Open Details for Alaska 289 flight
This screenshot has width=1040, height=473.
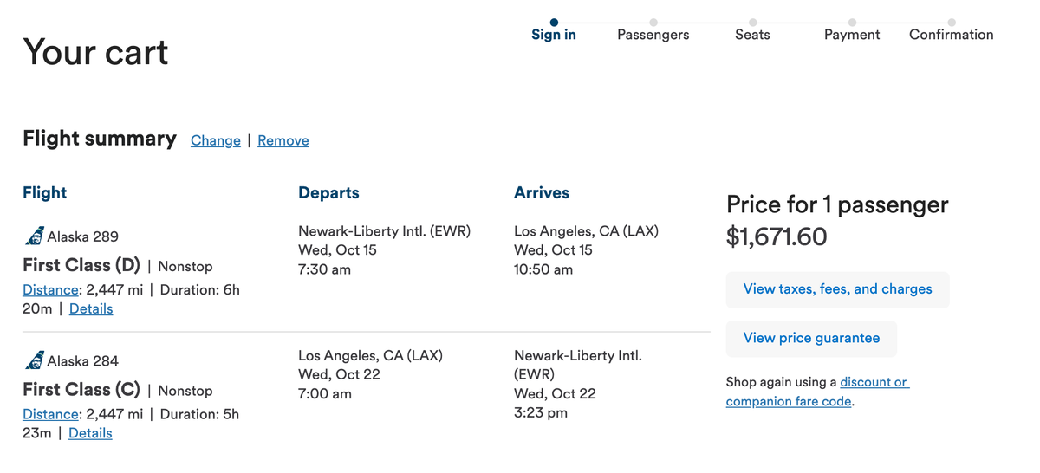tap(91, 308)
